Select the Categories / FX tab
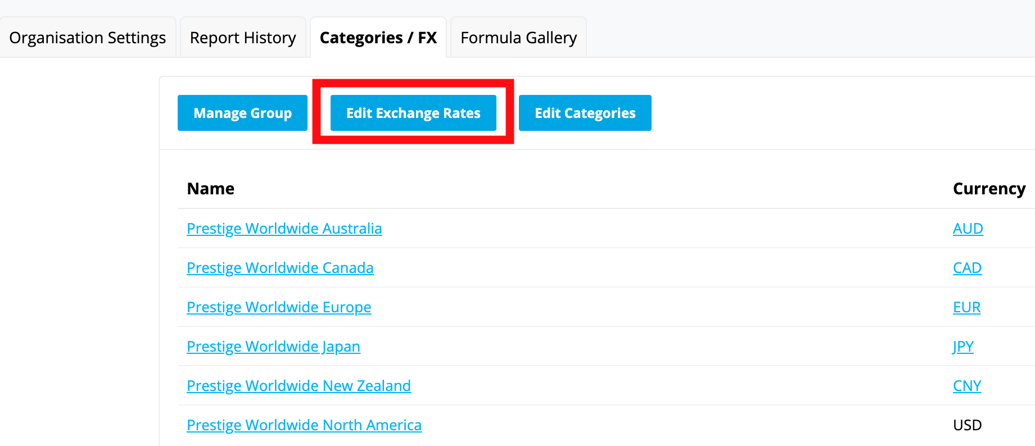The image size is (1035, 446). pyautogui.click(x=378, y=38)
